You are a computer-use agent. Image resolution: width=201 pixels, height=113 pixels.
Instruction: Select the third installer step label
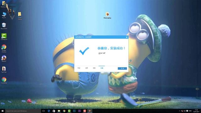coord(94,68)
